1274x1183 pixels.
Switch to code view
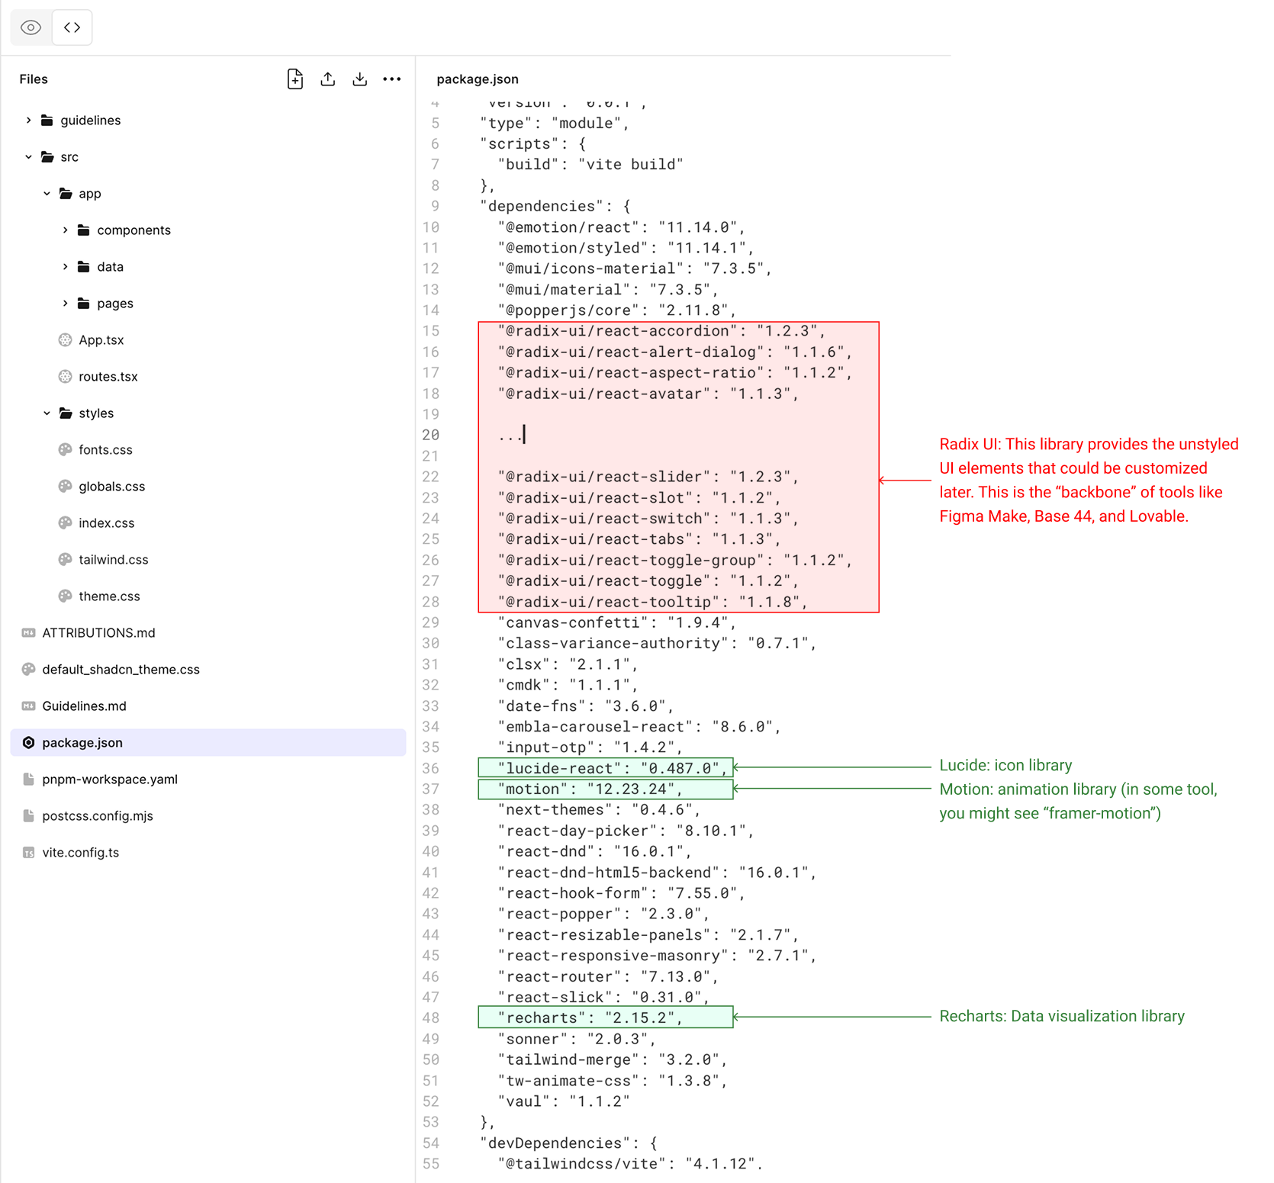pos(72,27)
